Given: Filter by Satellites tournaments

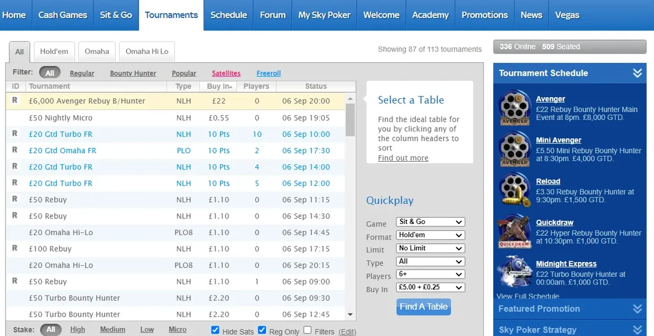Looking at the screenshot, I should pyautogui.click(x=226, y=73).
